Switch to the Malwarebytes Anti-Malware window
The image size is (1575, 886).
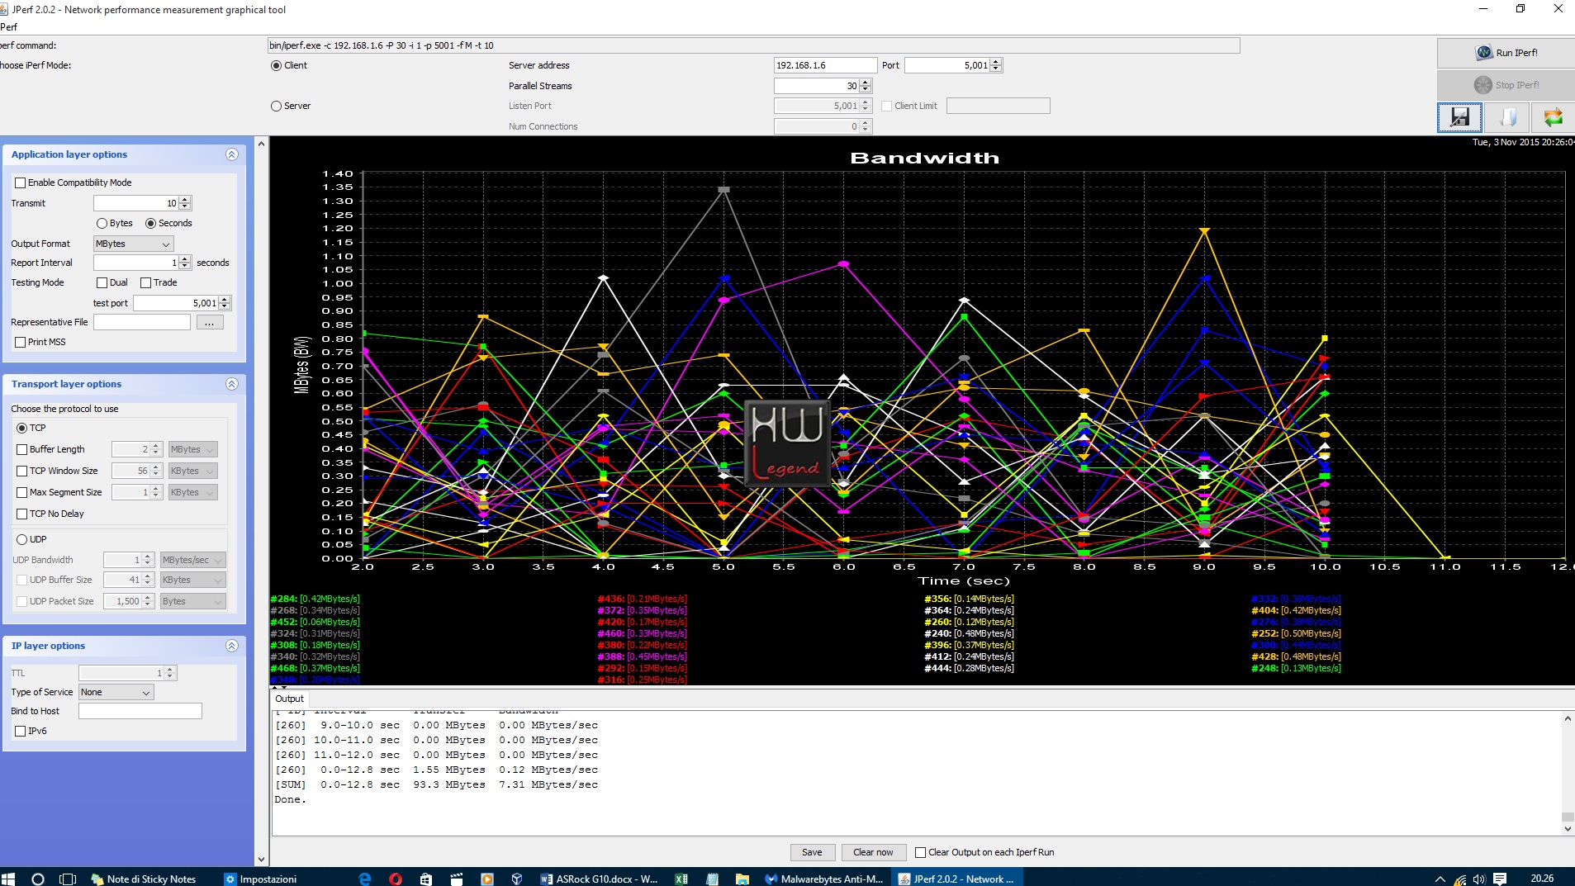(824, 879)
